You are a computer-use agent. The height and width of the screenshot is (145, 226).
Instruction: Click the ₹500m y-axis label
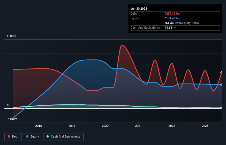[11, 36]
